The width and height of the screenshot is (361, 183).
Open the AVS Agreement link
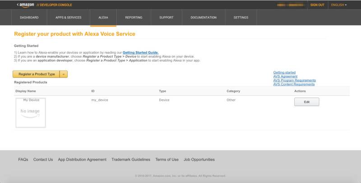(x=285, y=76)
